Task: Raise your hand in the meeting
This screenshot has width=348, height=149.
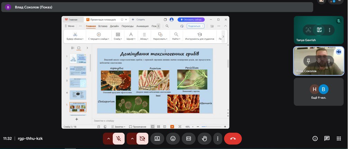Action: coord(204,139)
